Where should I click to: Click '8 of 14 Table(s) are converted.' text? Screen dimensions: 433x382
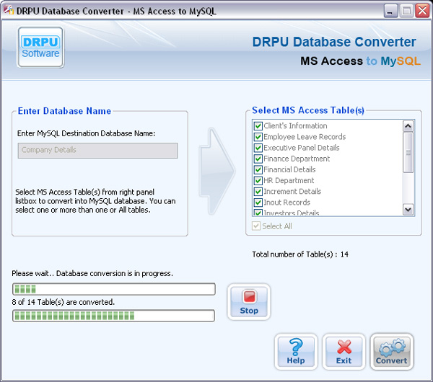click(x=63, y=302)
